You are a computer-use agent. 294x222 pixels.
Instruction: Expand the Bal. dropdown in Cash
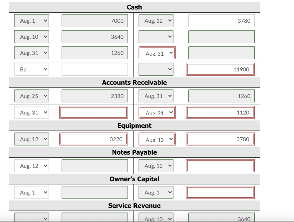(x=32, y=69)
